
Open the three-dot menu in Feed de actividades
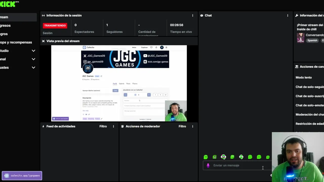point(113,126)
